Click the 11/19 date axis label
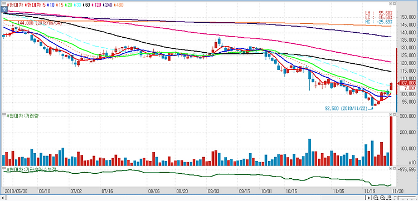Viewport: 418px width, 201px height. (x=370, y=190)
